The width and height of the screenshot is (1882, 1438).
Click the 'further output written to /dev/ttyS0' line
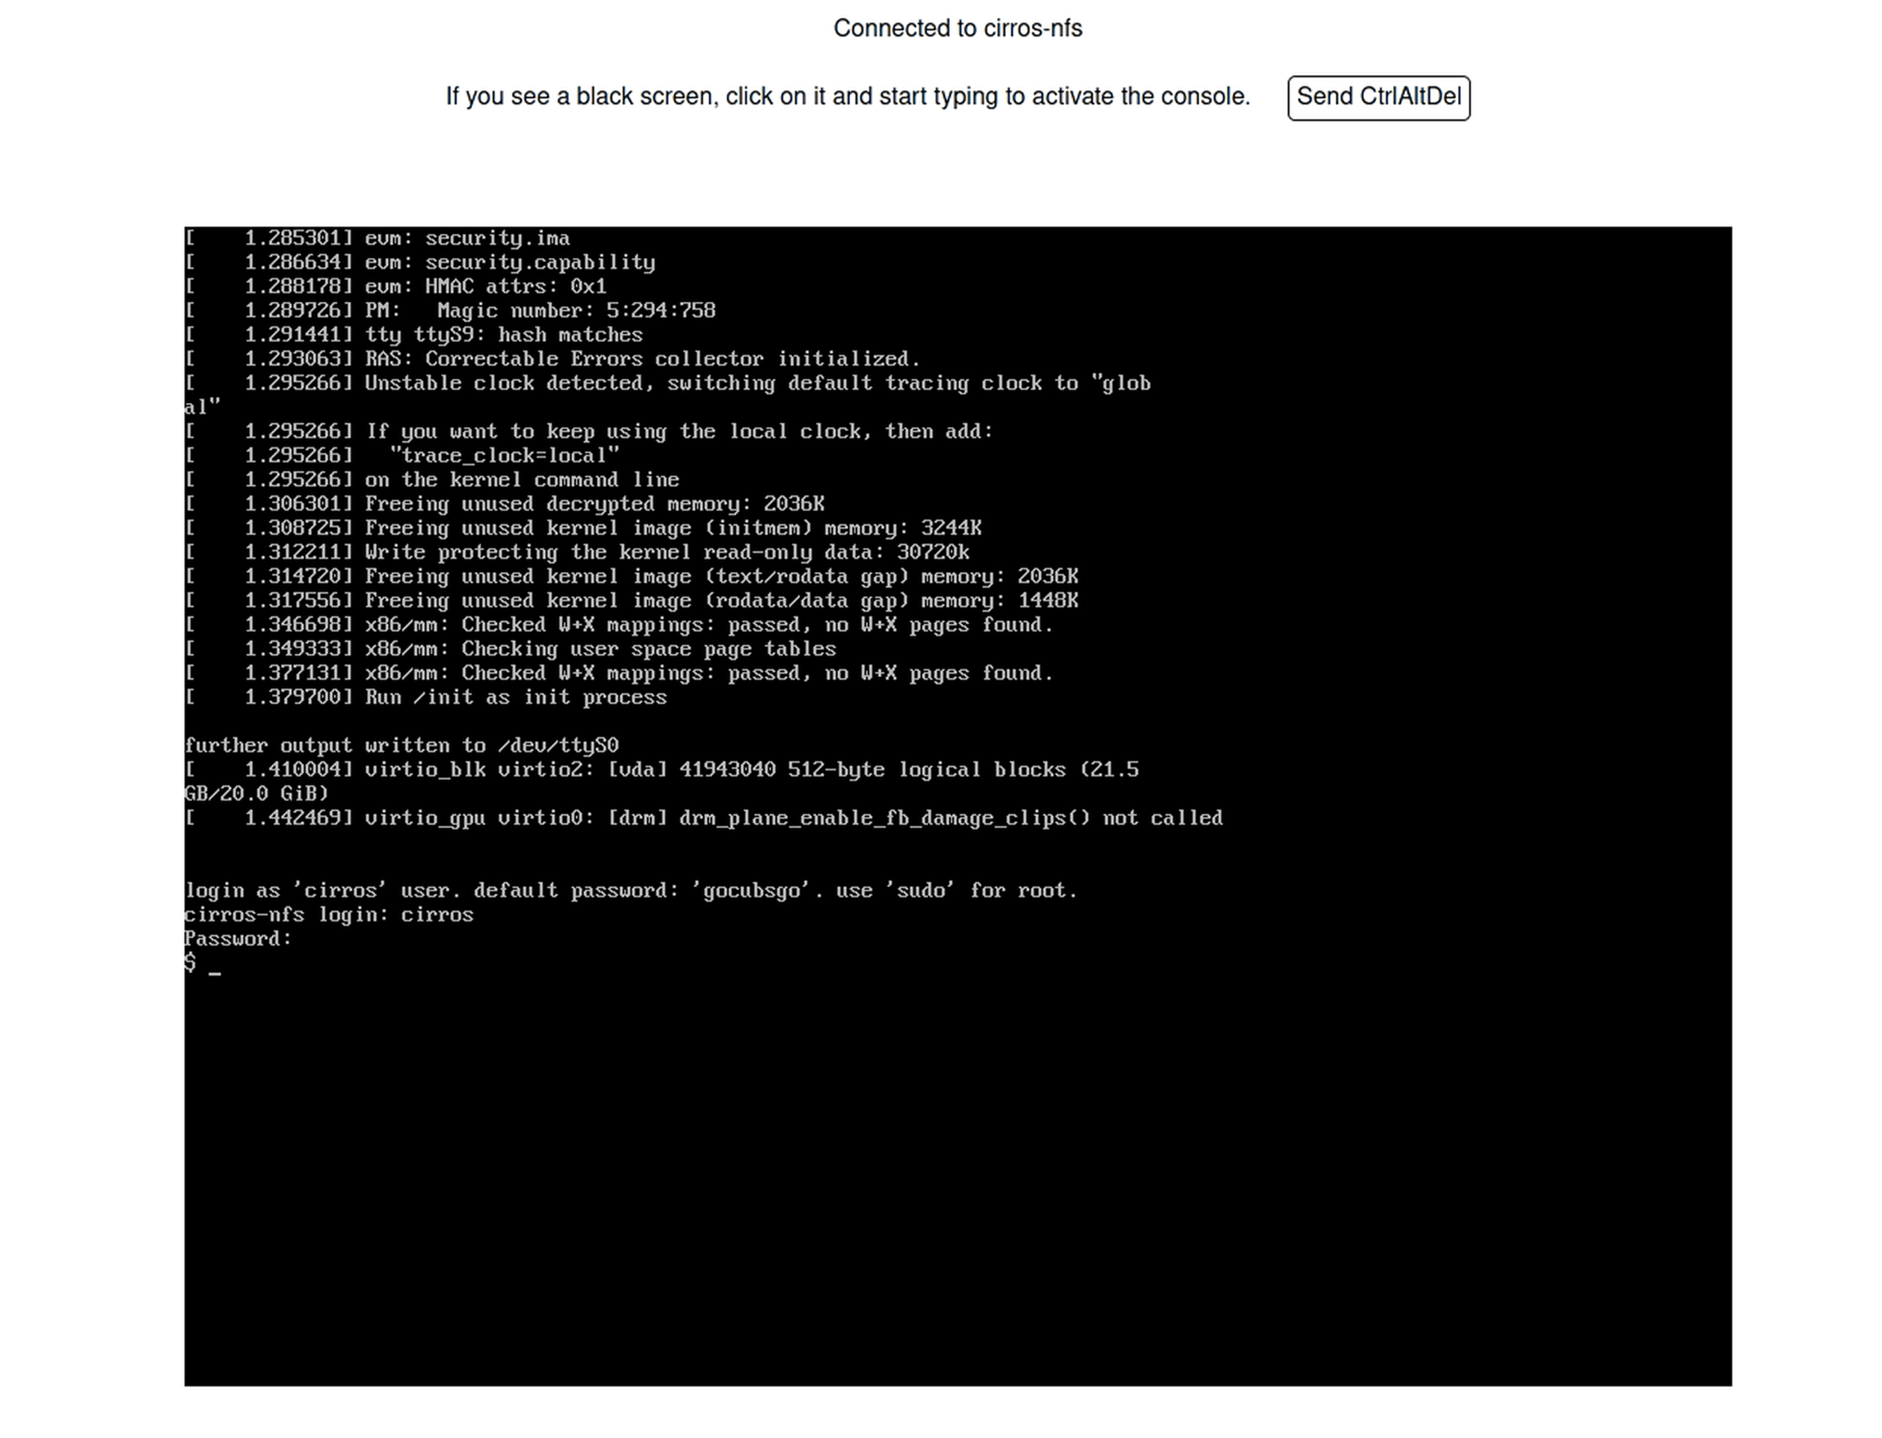click(x=401, y=746)
